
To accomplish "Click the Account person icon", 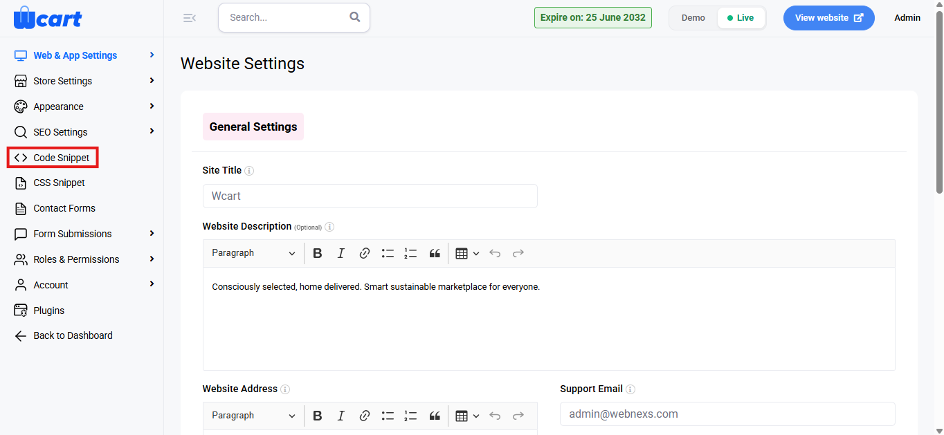I will [21, 285].
